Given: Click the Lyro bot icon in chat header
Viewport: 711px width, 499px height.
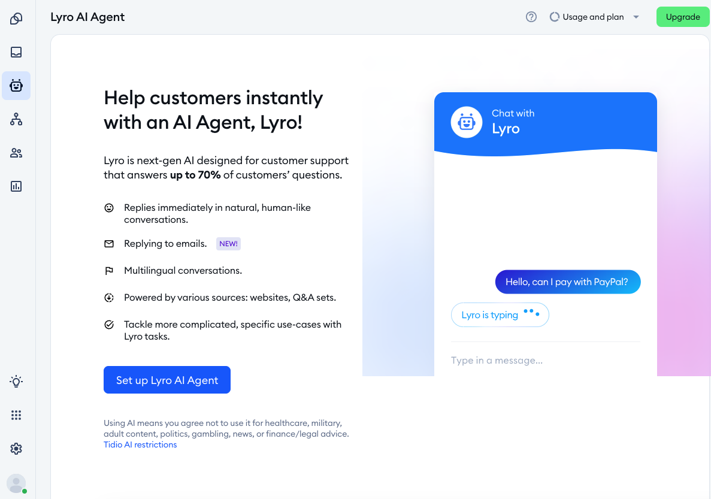Looking at the screenshot, I should (467, 122).
